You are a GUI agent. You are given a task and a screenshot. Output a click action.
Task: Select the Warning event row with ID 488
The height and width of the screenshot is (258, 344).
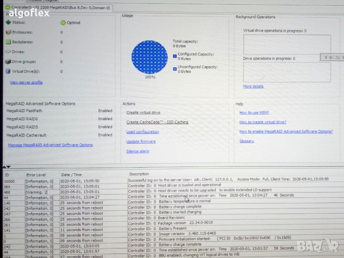coord(64,192)
